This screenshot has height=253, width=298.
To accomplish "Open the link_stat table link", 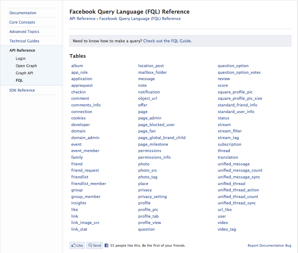I will 79,229.
